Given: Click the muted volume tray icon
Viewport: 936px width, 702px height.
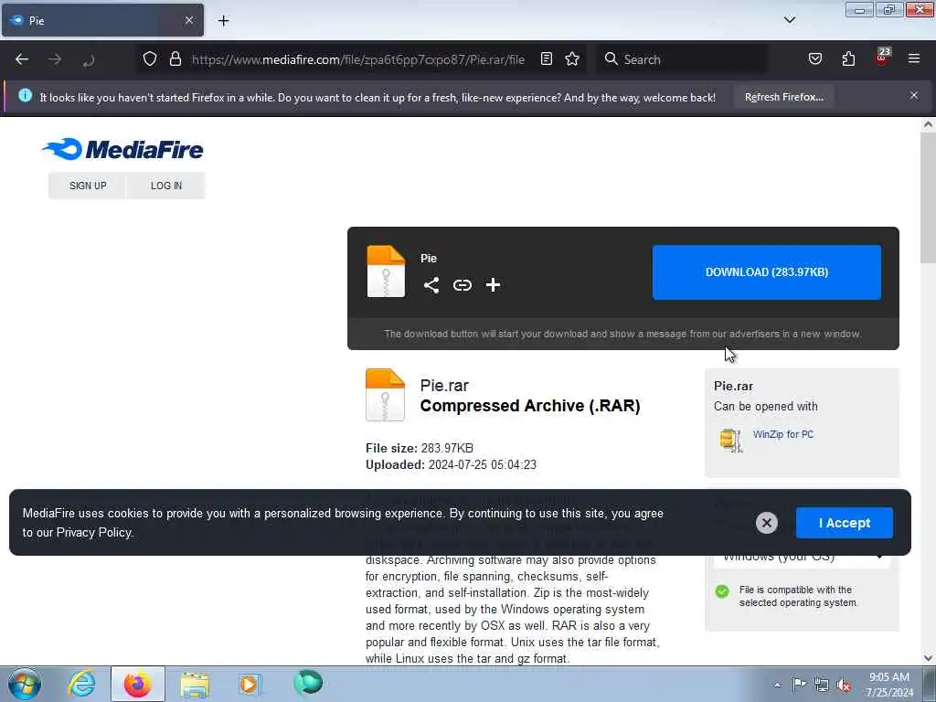Looking at the screenshot, I should point(844,686).
